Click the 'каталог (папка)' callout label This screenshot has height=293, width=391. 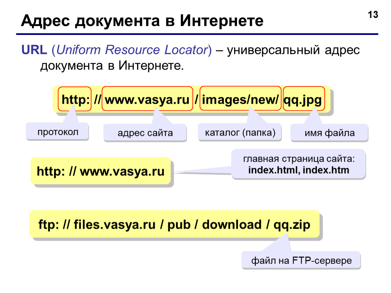point(240,132)
